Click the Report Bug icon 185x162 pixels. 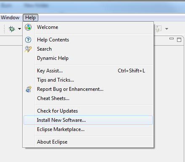[29, 89]
